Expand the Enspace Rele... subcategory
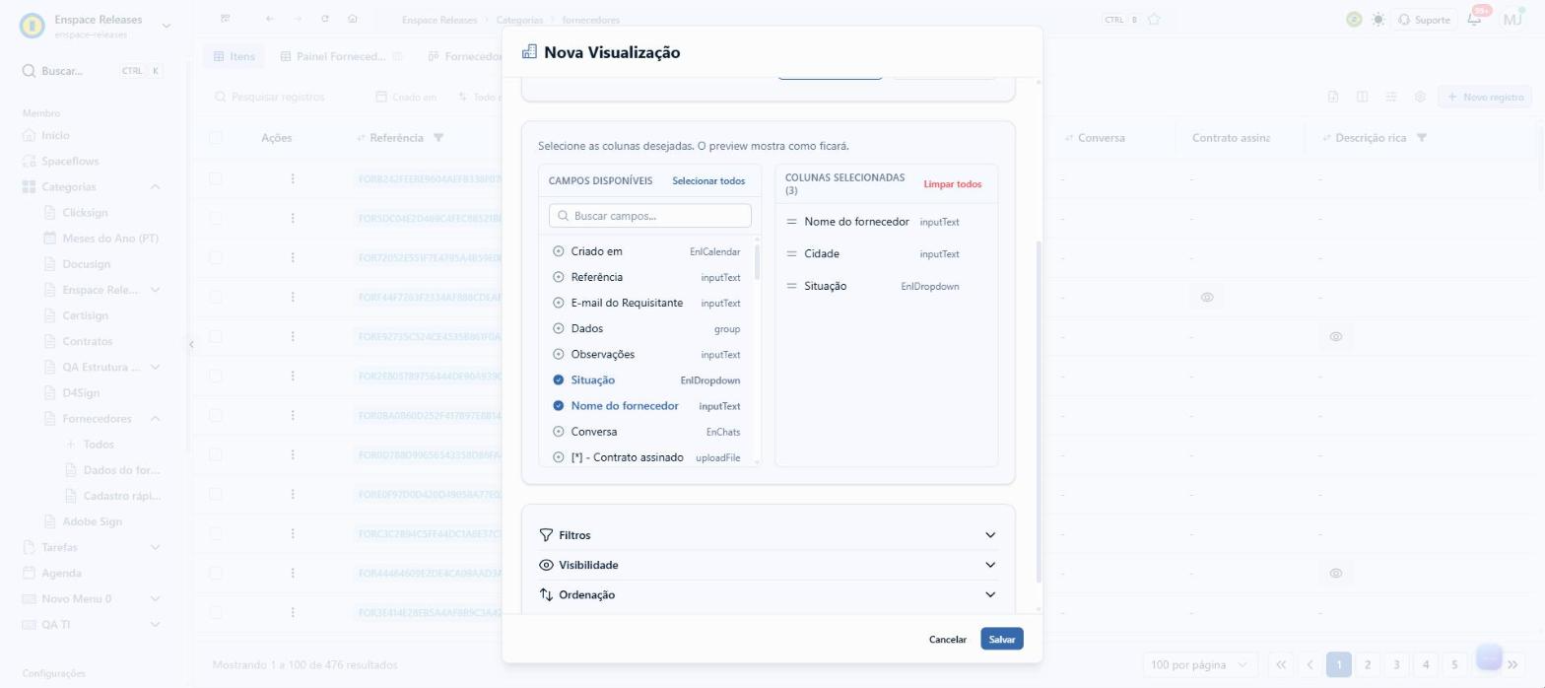This screenshot has height=688, width=1545. pos(156,290)
